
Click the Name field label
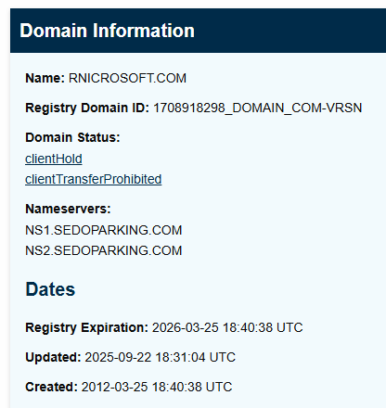point(45,78)
